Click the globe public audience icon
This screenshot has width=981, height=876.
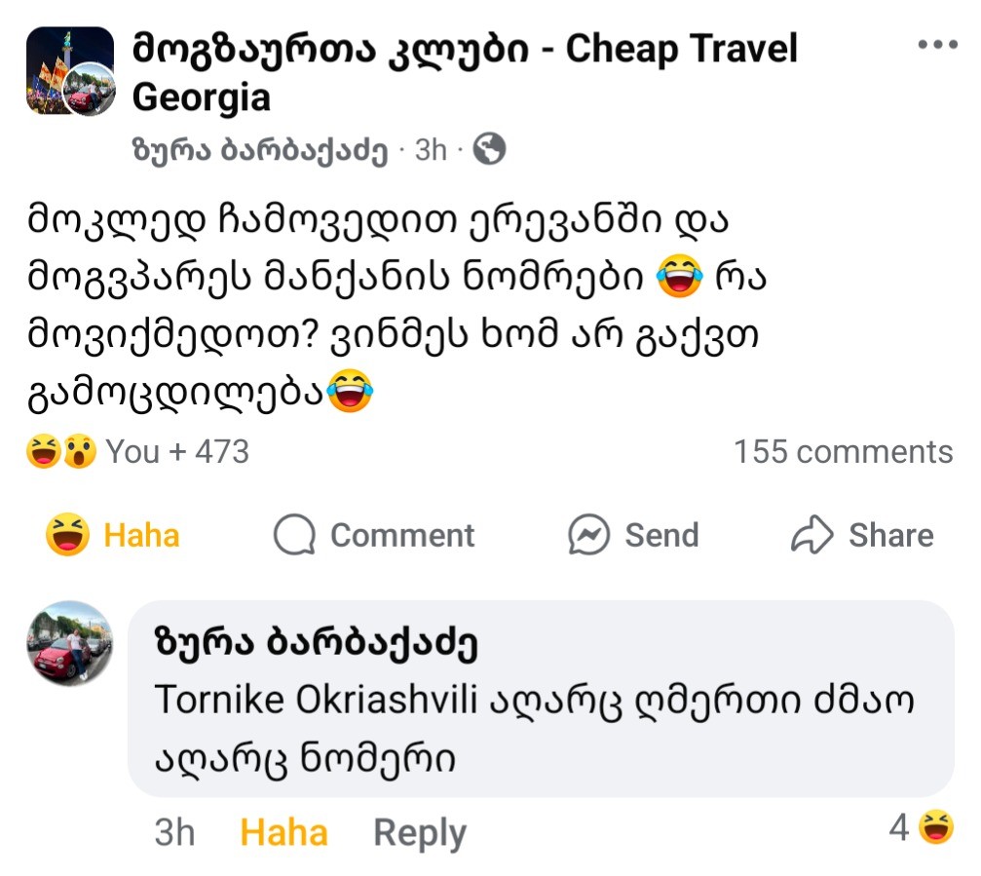click(x=490, y=149)
